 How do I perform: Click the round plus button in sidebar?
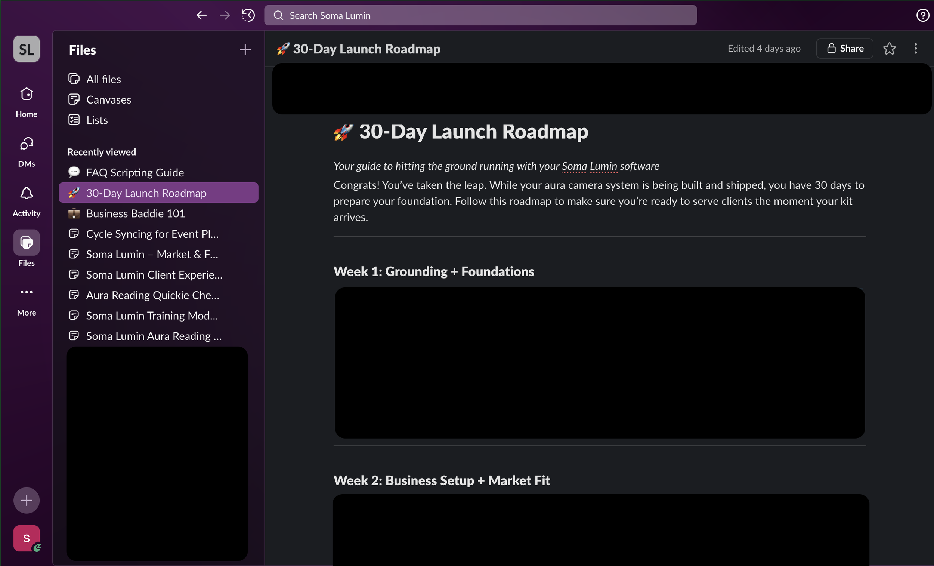tap(27, 500)
